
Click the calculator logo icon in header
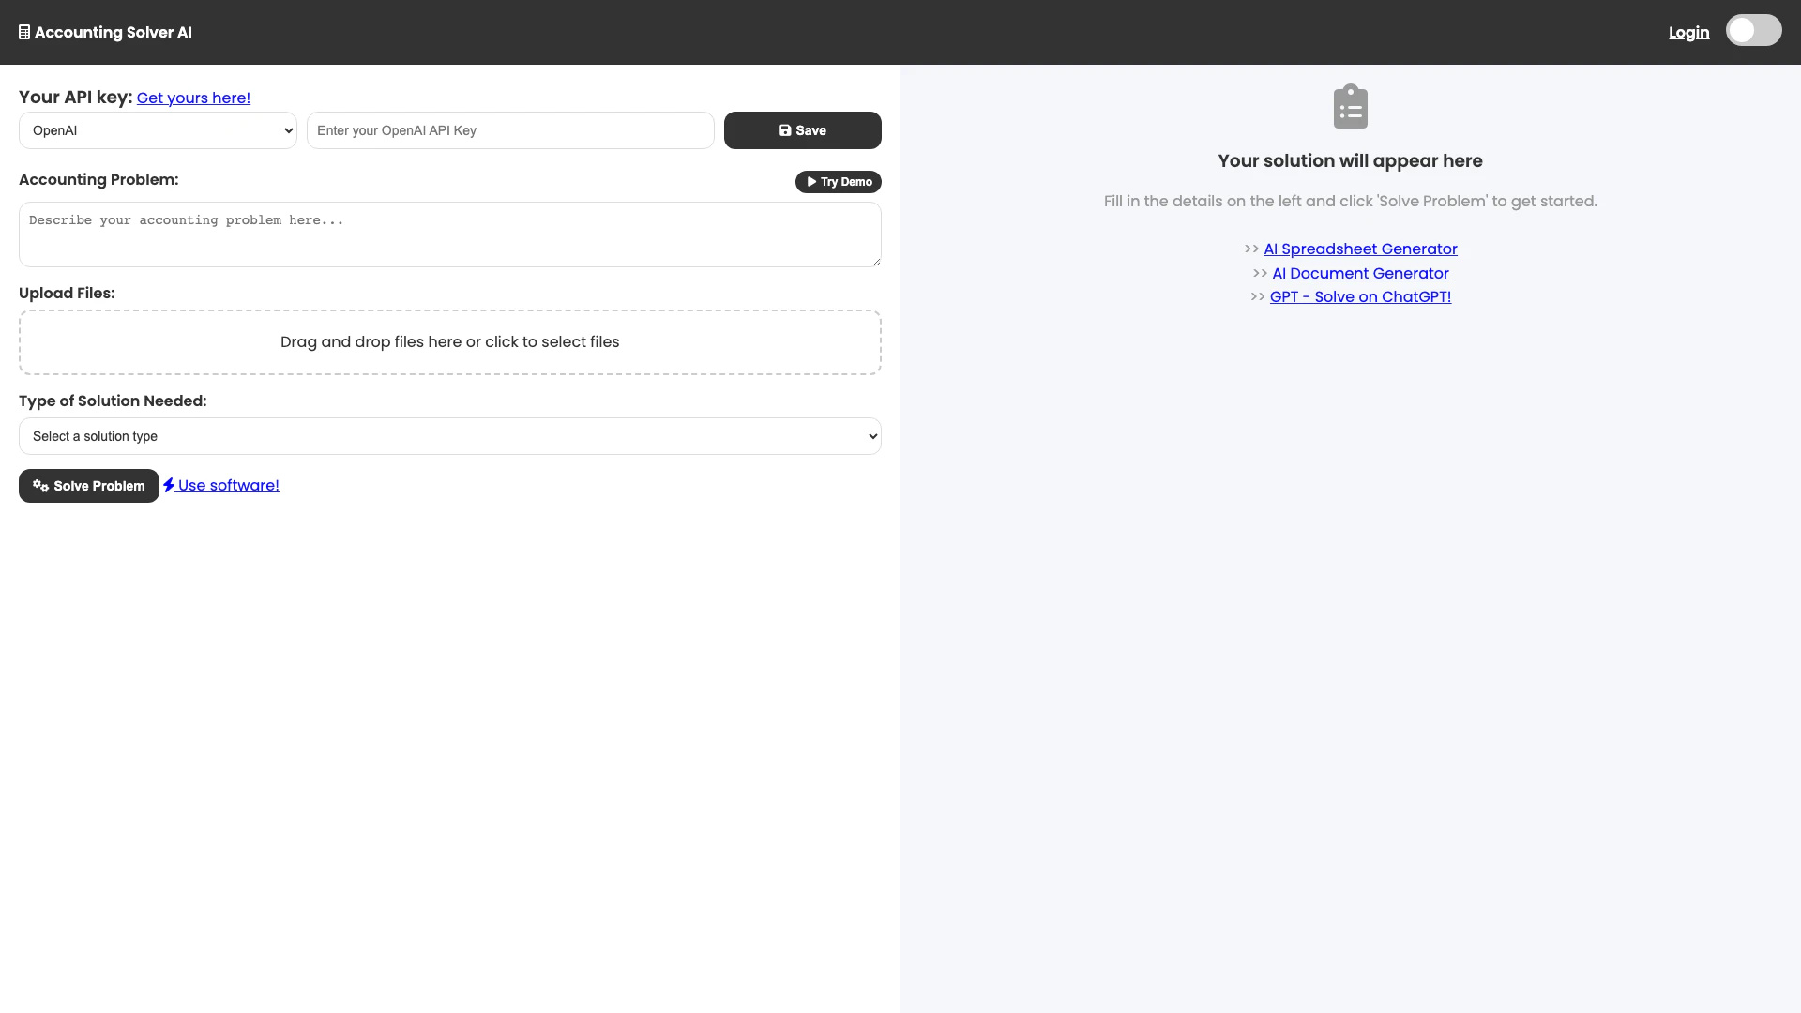(x=24, y=33)
